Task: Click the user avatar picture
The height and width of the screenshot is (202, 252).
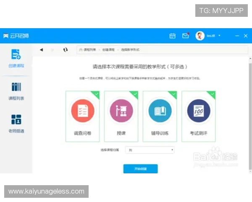Action: click(x=200, y=36)
